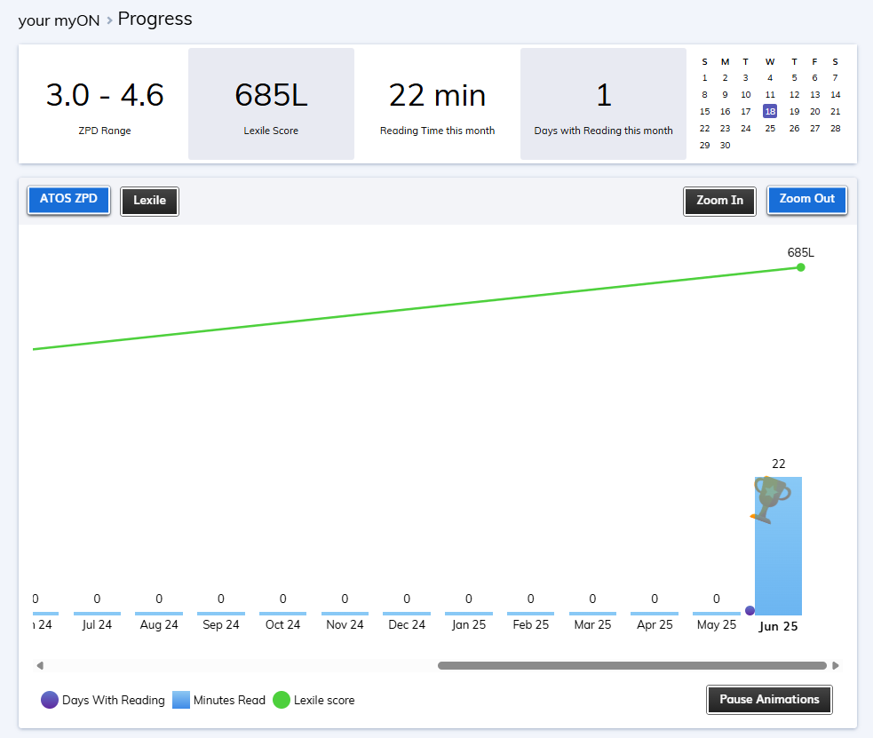Click the Feb 25 axis label
873x738 pixels.
[530, 624]
